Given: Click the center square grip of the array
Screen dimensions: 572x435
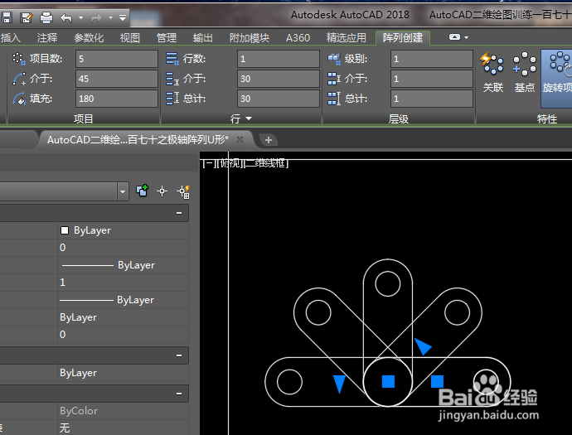Looking at the screenshot, I should pyautogui.click(x=388, y=382).
